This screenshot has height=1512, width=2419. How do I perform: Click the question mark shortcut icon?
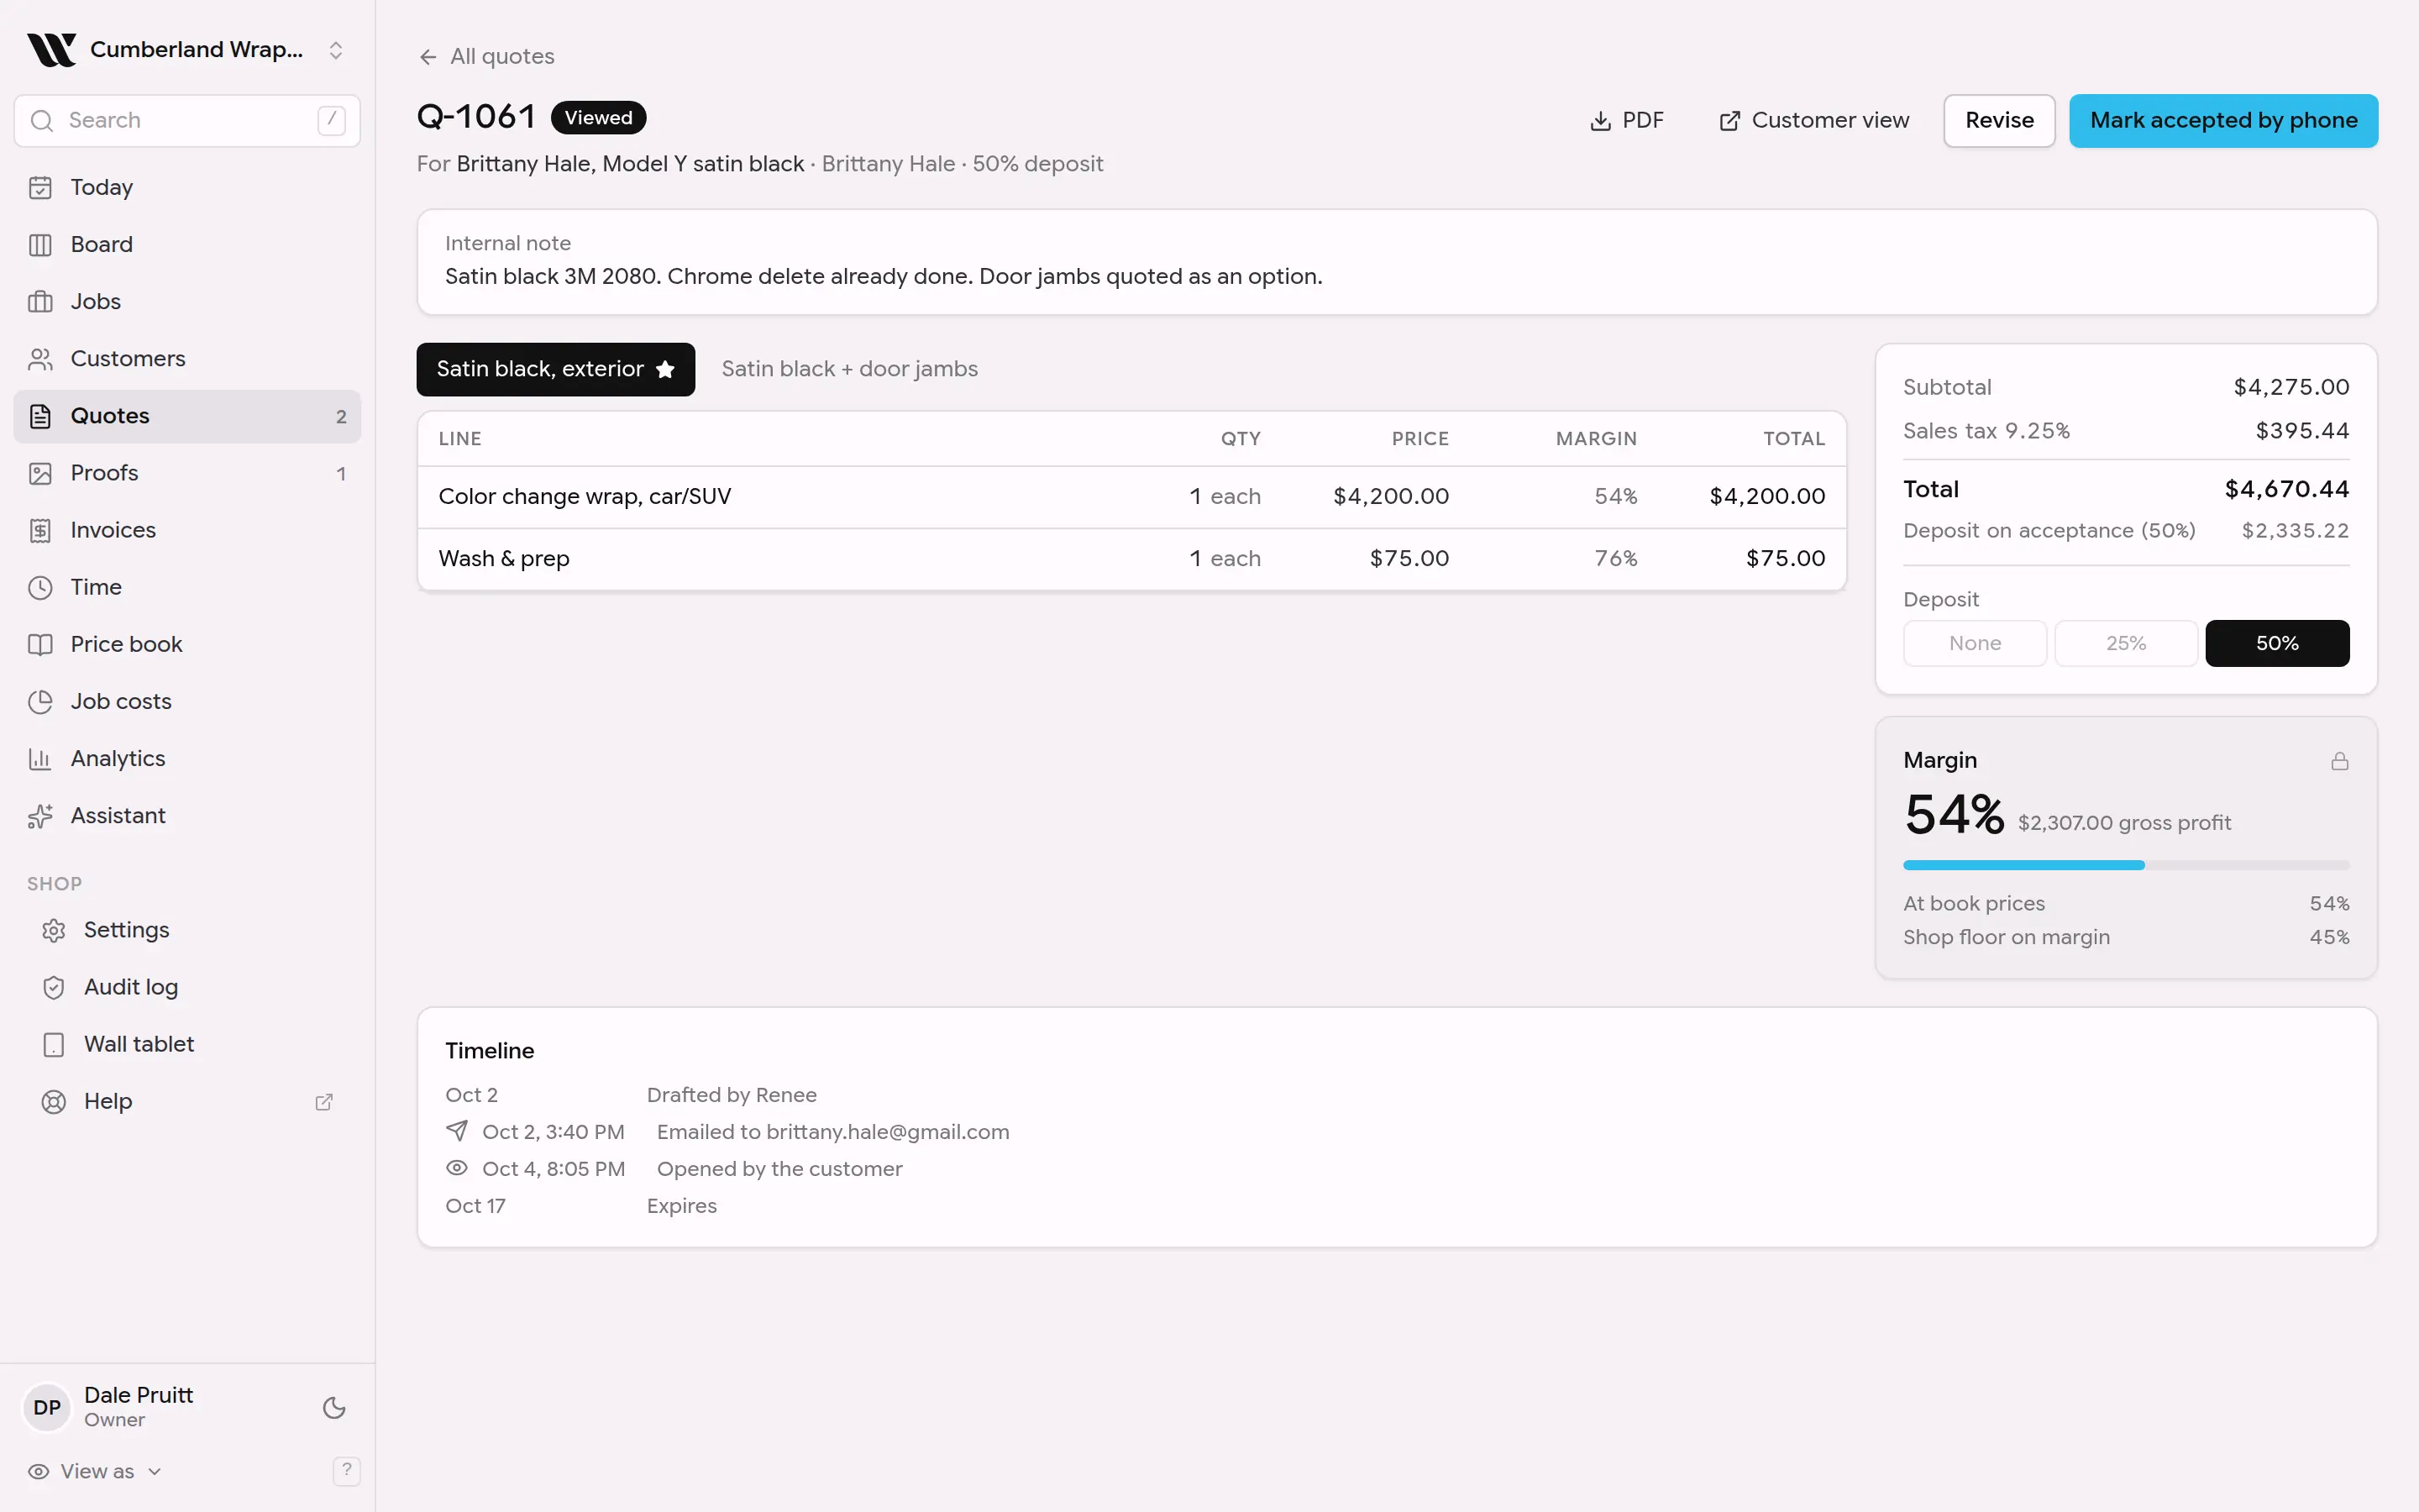[346, 1470]
